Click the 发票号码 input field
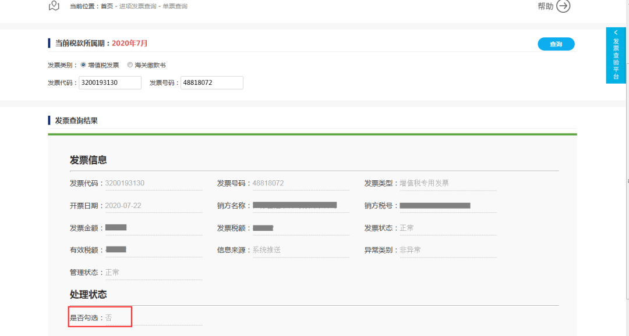This screenshot has width=629, height=336. coord(212,83)
